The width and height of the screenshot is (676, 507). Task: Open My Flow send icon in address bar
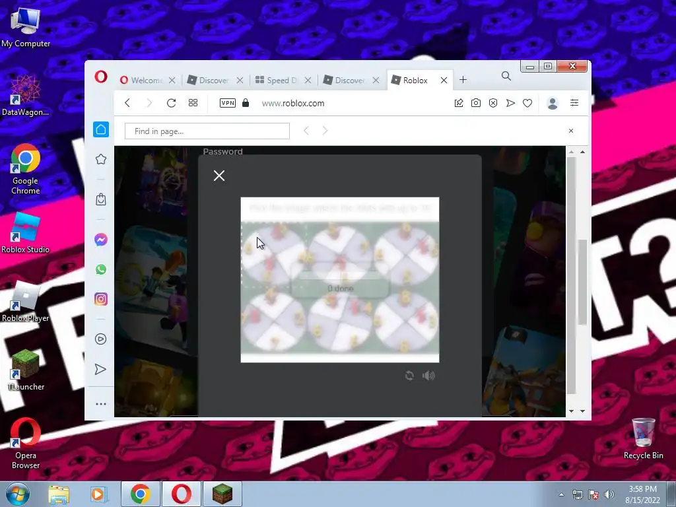click(x=510, y=103)
